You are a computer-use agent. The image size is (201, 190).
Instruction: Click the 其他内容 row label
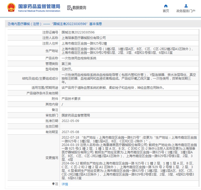(x=52, y=104)
